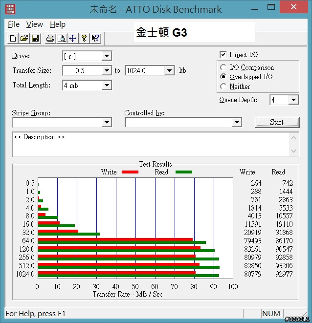Select the Overlapped I/O radio button
The height and width of the screenshot is (323, 312).
(x=223, y=77)
